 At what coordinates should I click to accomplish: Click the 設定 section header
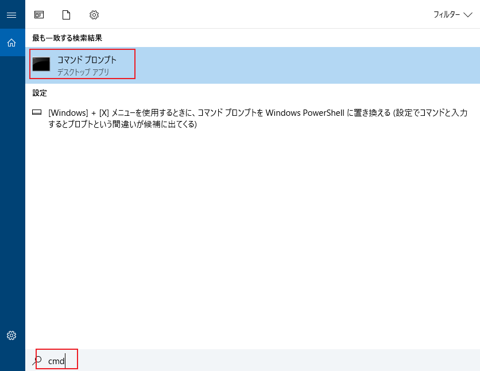coord(40,93)
